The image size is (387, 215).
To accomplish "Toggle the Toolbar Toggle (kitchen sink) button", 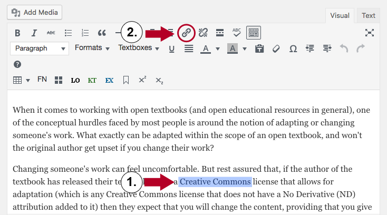I will pos(254,33).
